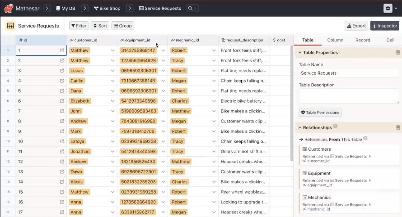Open Bike Shop schema in breadcrumb
This screenshot has height=217, width=402.
107,9
